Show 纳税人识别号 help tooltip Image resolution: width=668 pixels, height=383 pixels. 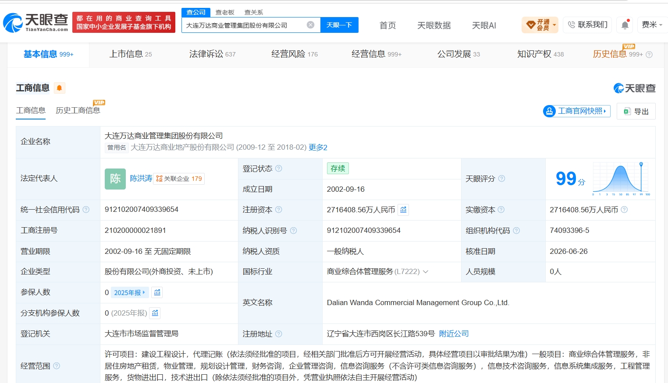pos(294,231)
